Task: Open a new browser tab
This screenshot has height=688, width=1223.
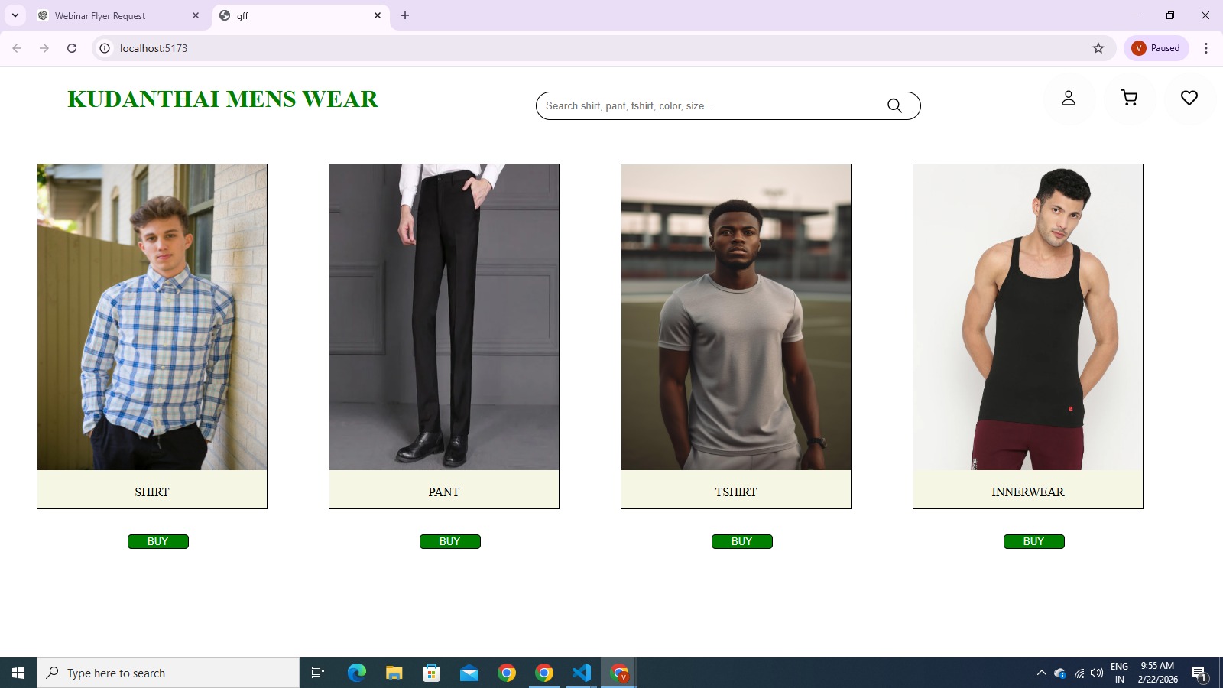Action: click(x=405, y=15)
